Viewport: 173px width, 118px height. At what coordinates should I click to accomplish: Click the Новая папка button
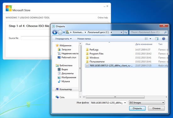84,38
